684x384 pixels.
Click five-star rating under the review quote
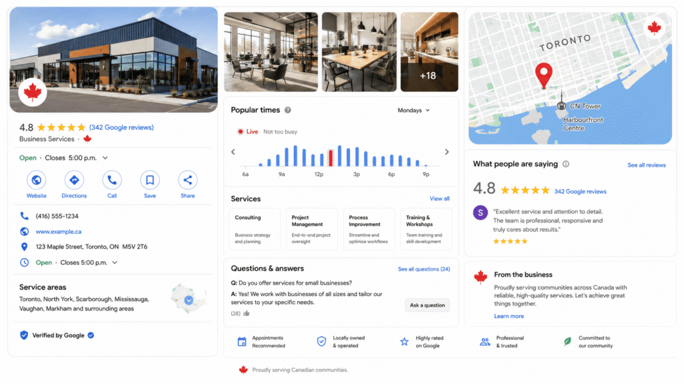(x=510, y=241)
